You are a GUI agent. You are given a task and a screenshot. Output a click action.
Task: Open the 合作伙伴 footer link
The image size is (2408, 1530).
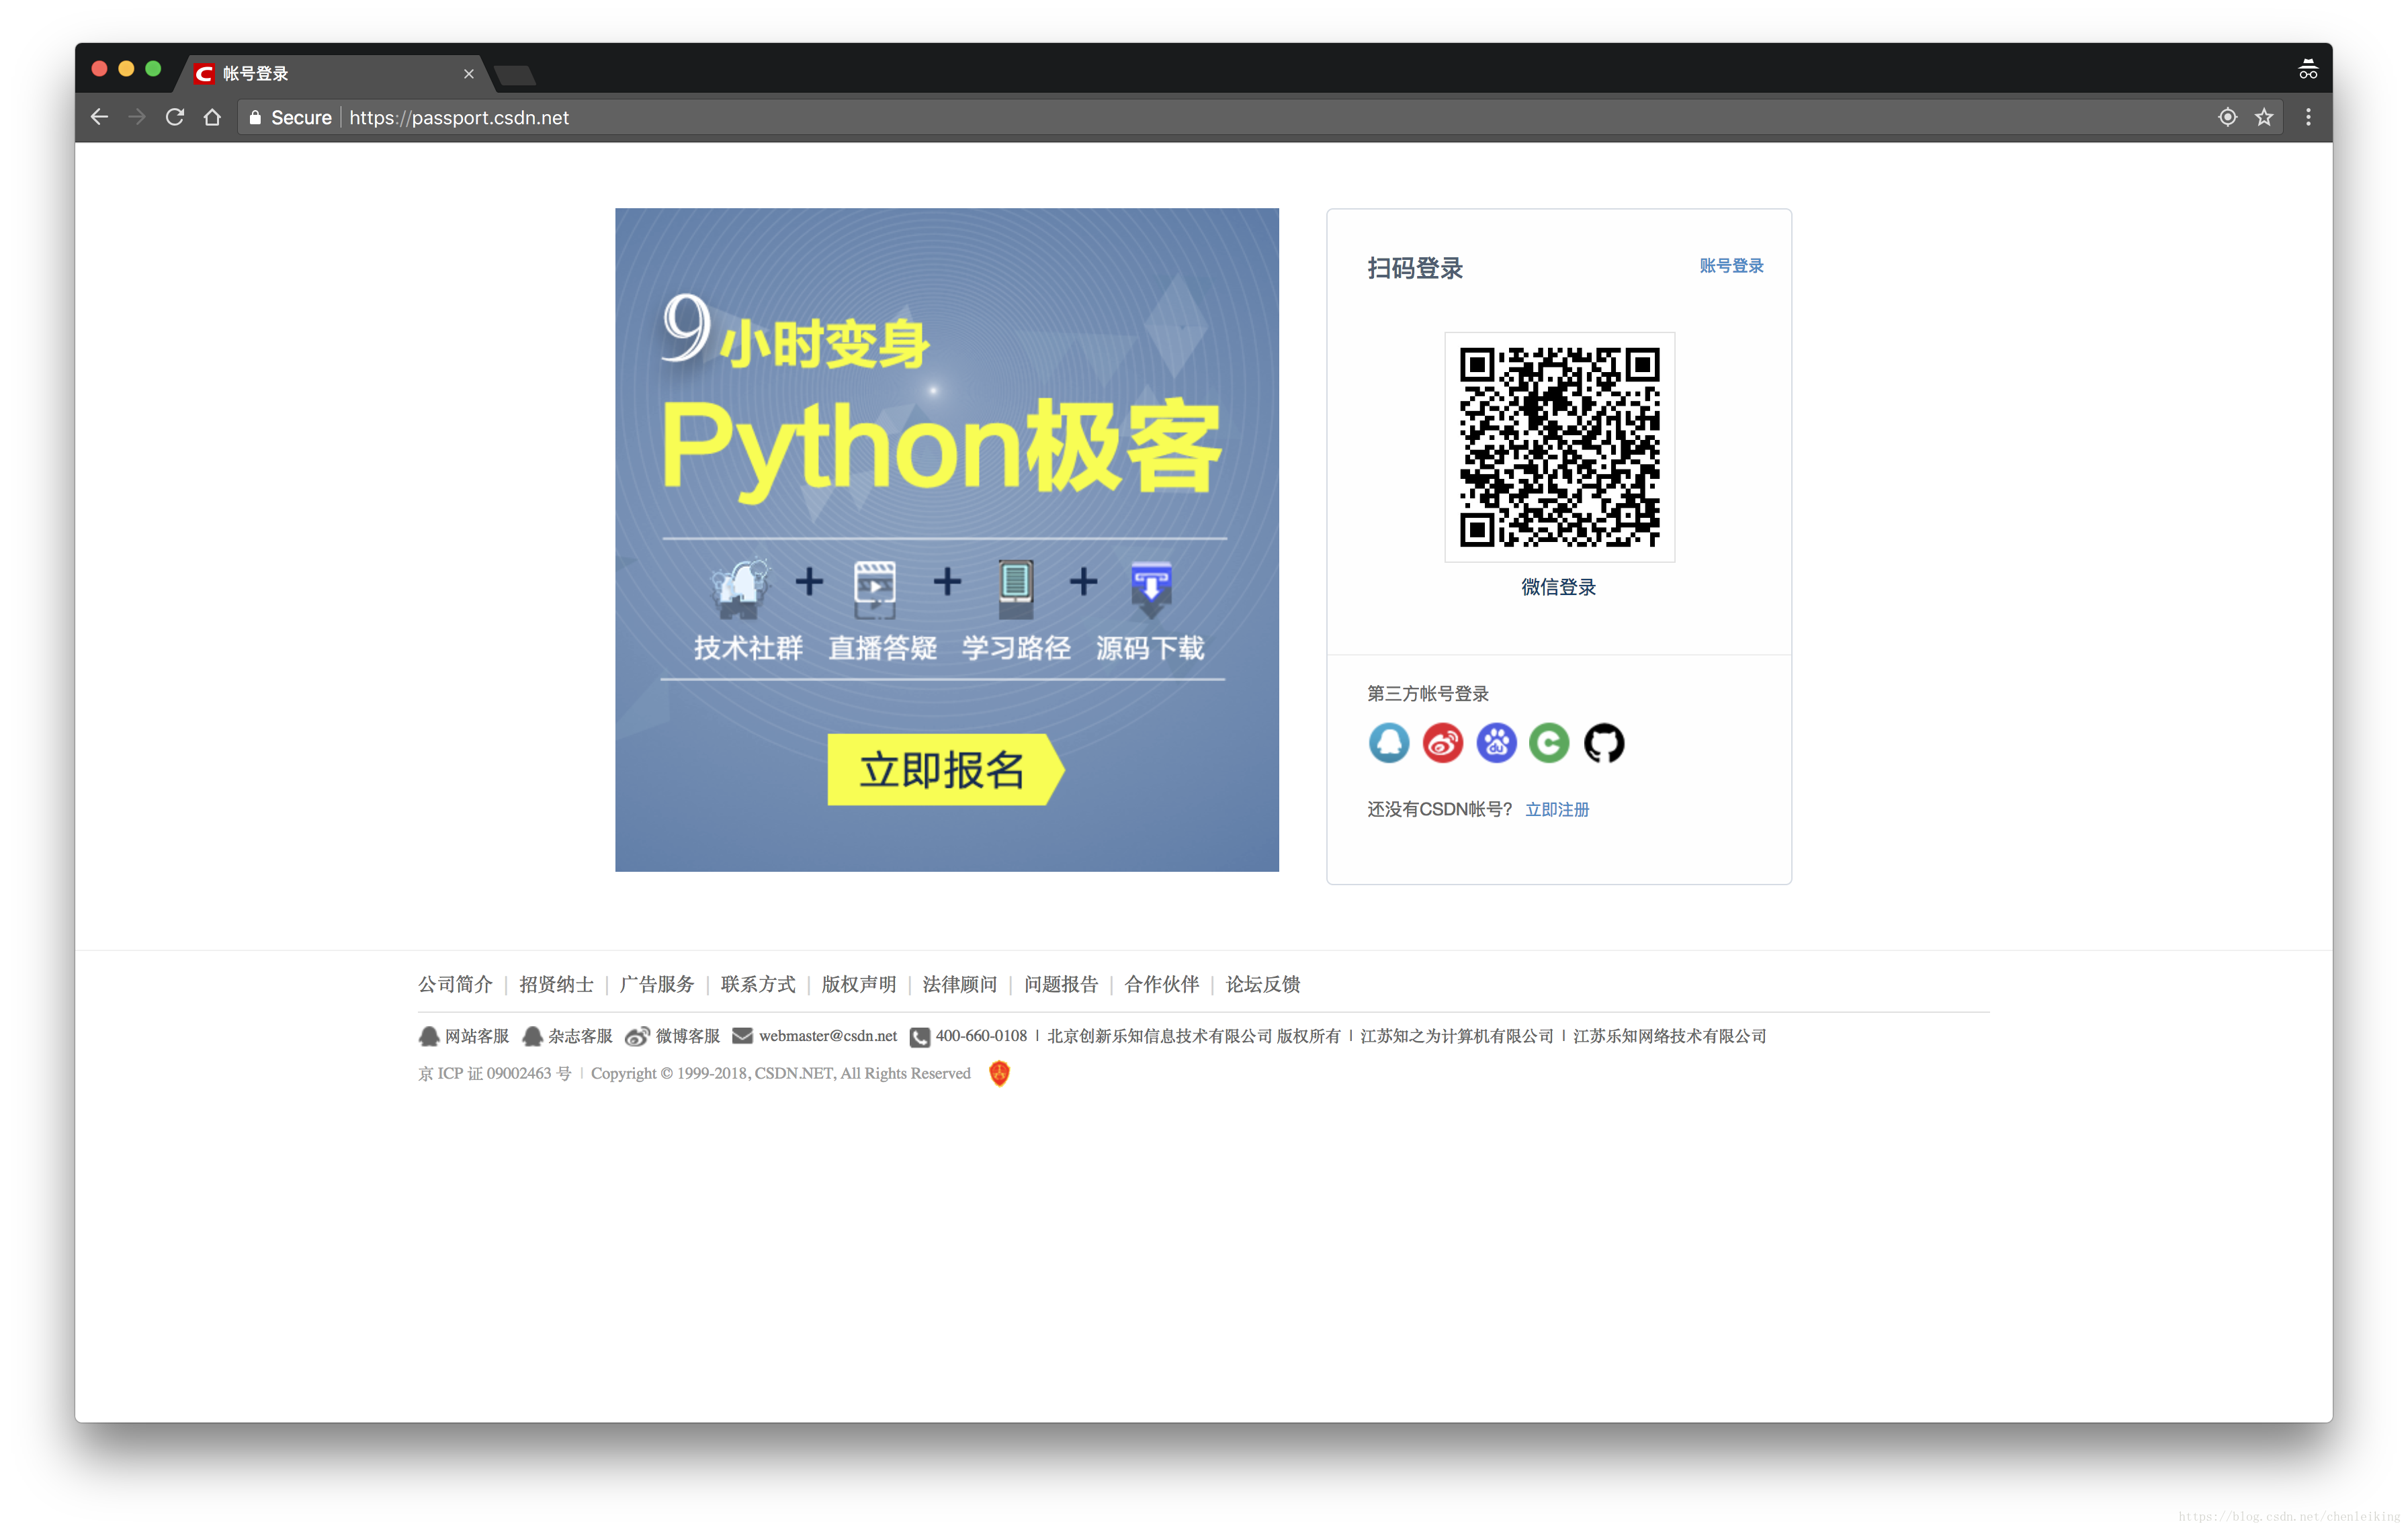pyautogui.click(x=1162, y=985)
